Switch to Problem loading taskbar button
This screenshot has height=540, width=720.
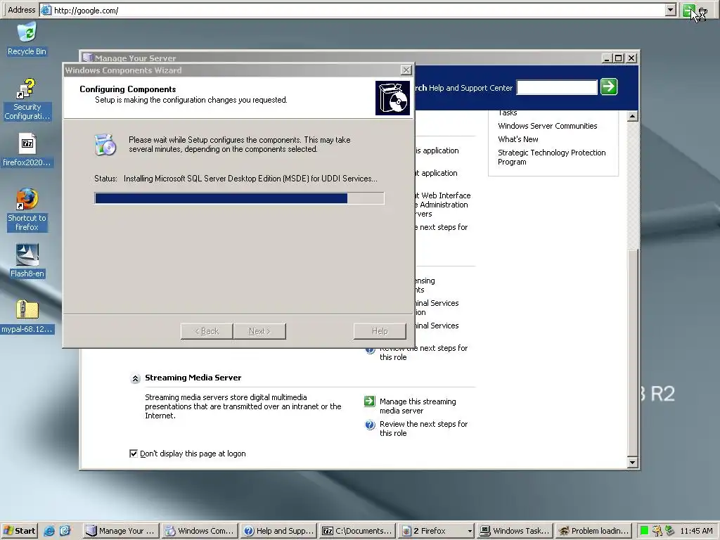(593, 531)
